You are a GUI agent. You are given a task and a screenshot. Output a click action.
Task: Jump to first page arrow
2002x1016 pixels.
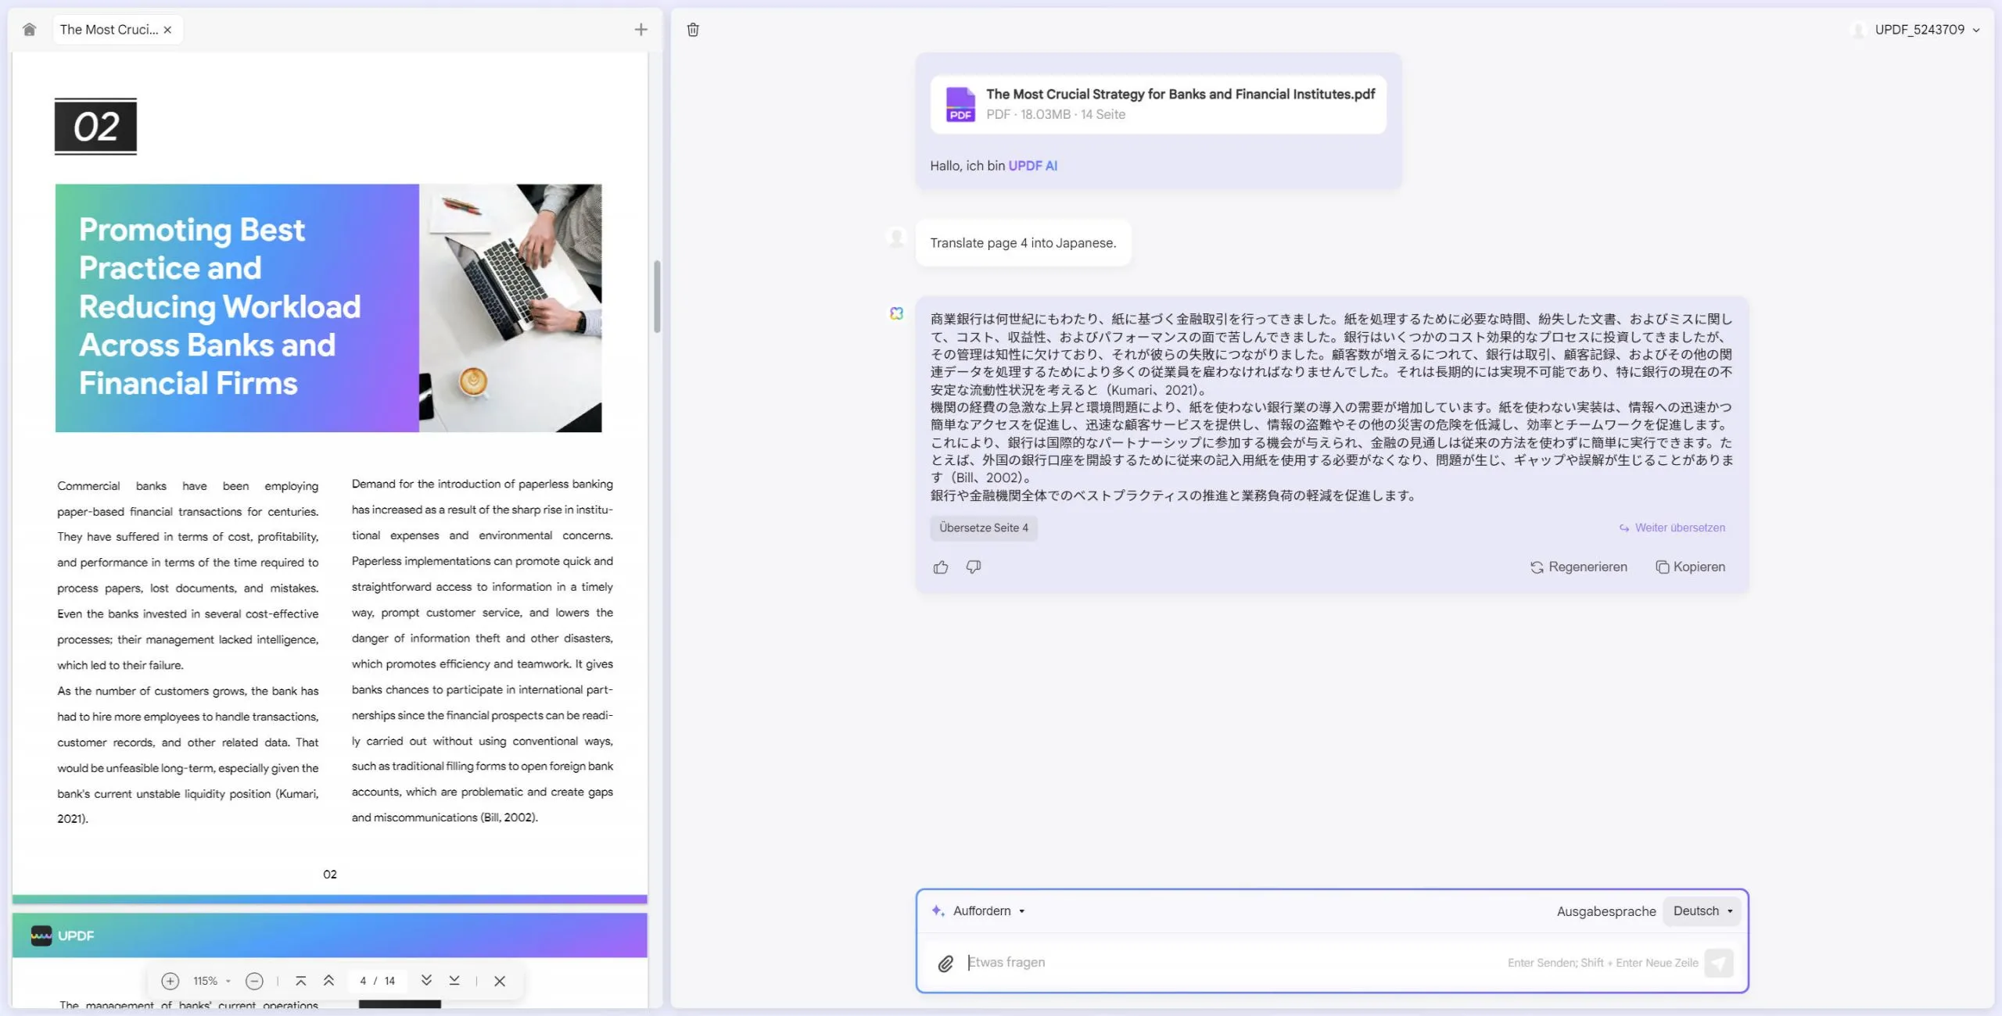(300, 981)
